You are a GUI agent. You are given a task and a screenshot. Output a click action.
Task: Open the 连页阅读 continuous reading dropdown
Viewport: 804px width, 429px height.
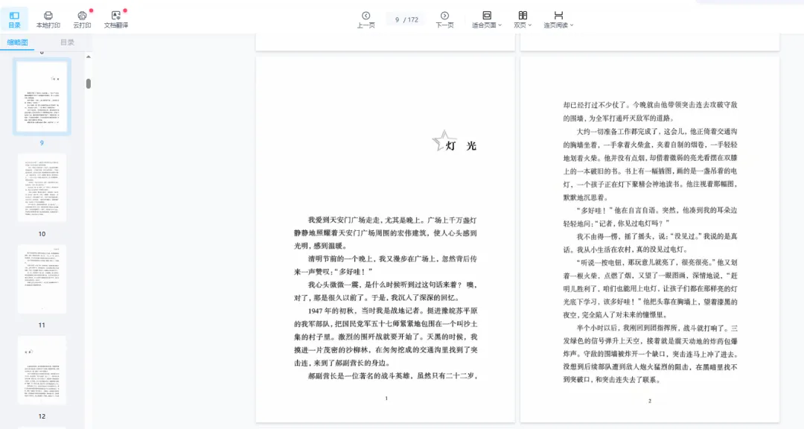coord(558,19)
